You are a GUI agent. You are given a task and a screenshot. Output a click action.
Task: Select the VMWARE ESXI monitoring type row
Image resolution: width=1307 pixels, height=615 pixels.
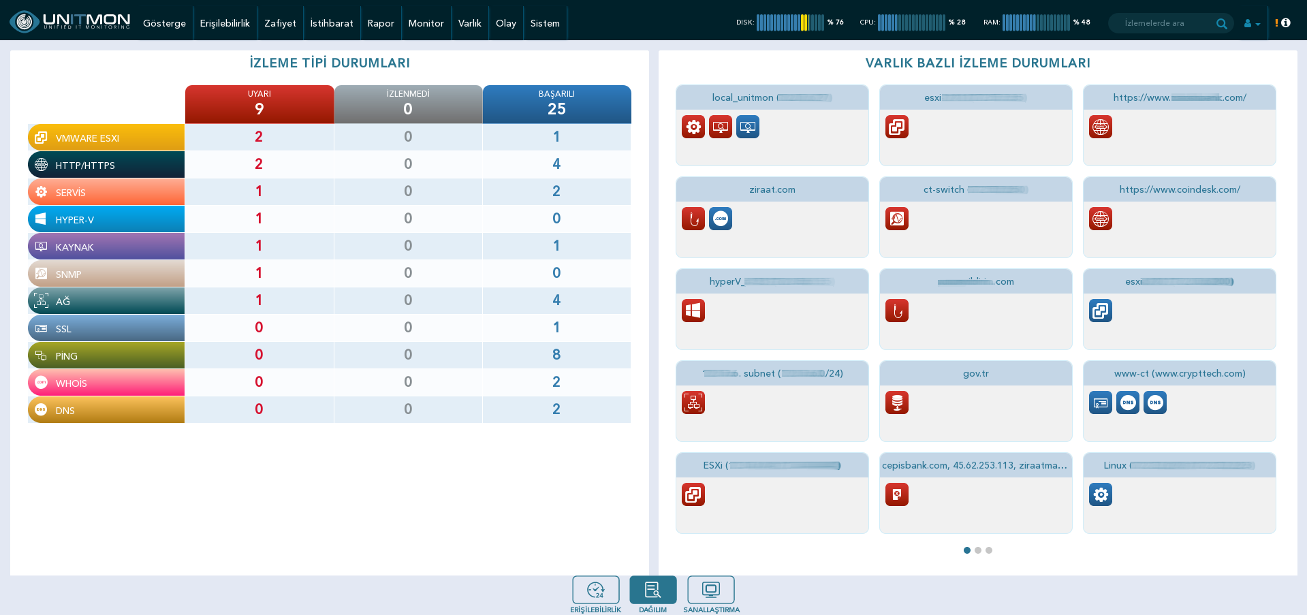pyautogui.click(x=330, y=137)
